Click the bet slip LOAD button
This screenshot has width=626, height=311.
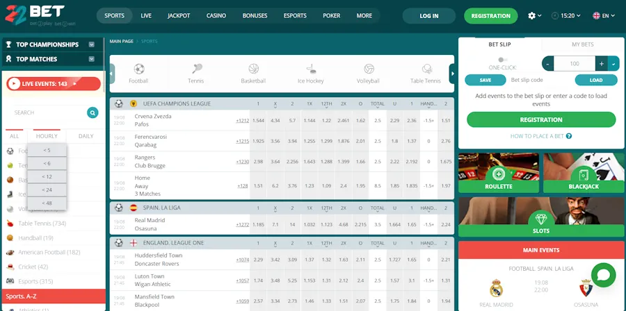point(596,80)
